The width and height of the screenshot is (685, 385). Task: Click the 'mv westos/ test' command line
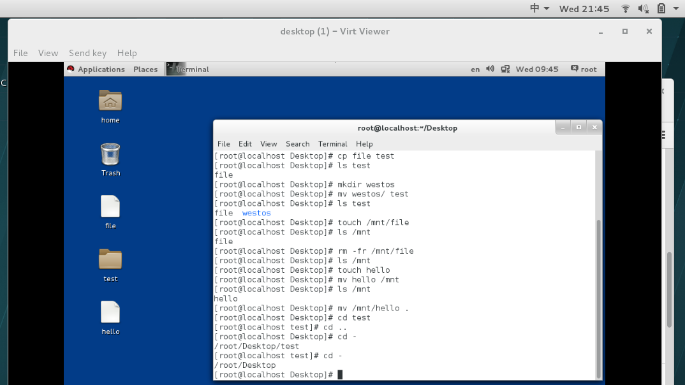[311, 194]
